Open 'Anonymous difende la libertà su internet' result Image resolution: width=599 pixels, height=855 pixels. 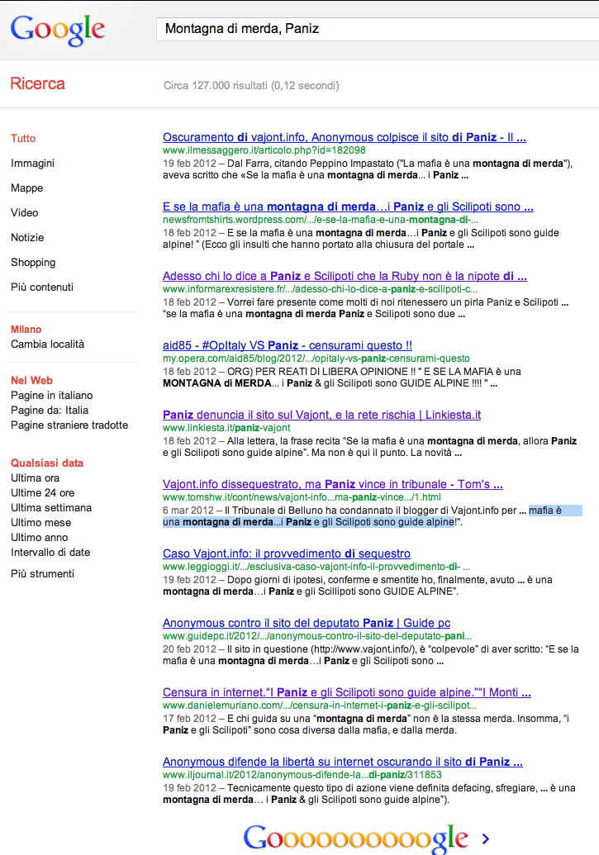[343, 762]
